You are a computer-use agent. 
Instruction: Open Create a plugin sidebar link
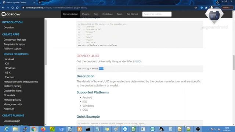point(12,121)
